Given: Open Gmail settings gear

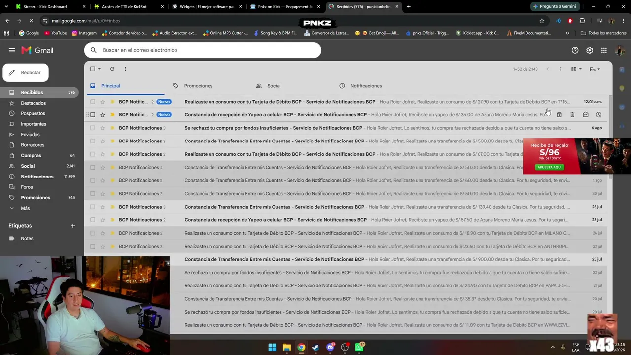Looking at the screenshot, I should pos(590,50).
